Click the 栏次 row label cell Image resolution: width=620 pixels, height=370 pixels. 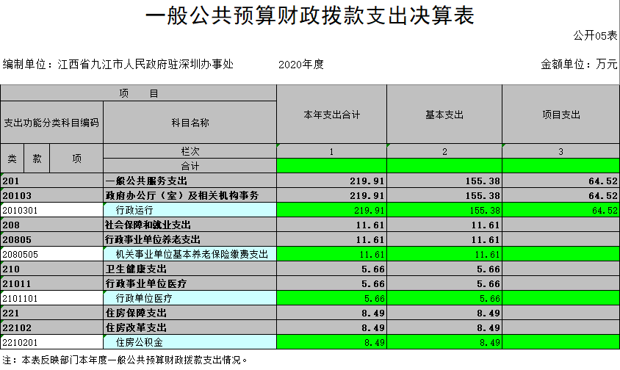click(190, 151)
